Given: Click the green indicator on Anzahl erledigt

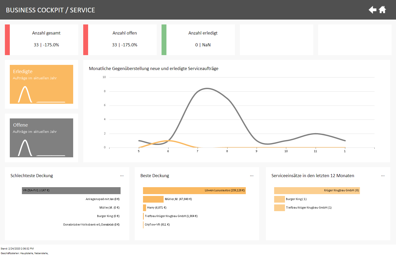Looking at the screenshot, I should point(164,40).
